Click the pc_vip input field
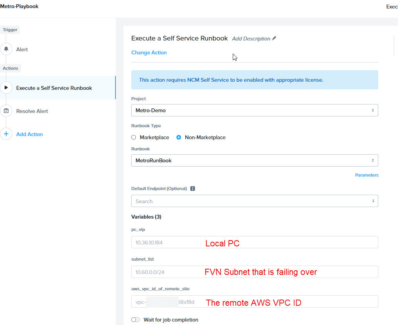Viewport: 398px width, 325px height. [x=254, y=242]
